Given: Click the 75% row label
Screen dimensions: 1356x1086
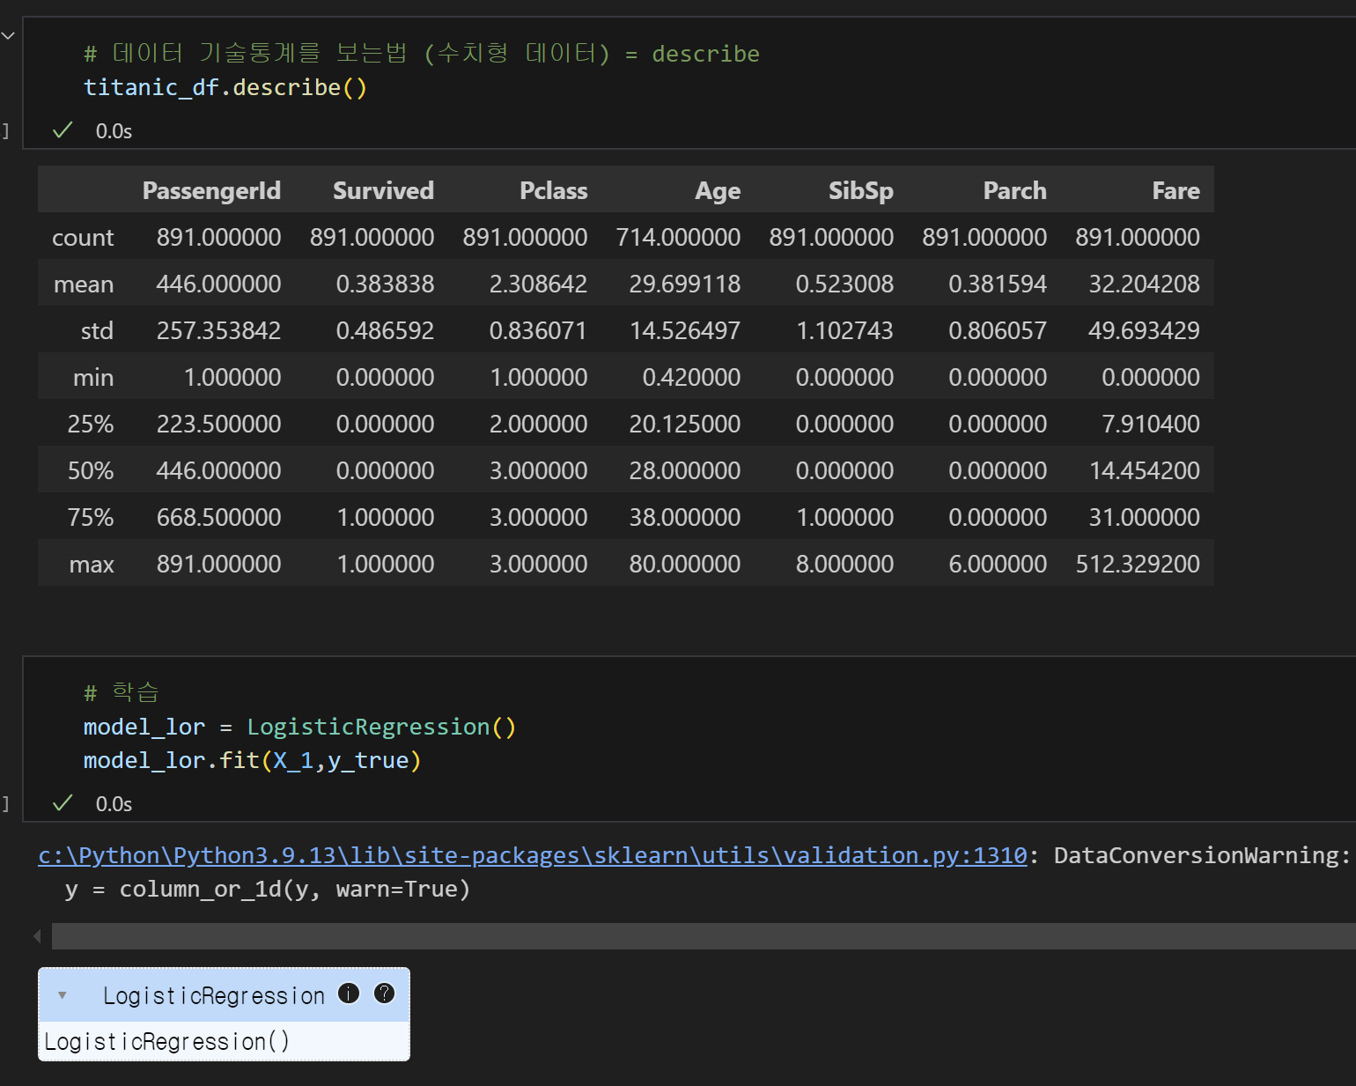Looking at the screenshot, I should 91,518.
